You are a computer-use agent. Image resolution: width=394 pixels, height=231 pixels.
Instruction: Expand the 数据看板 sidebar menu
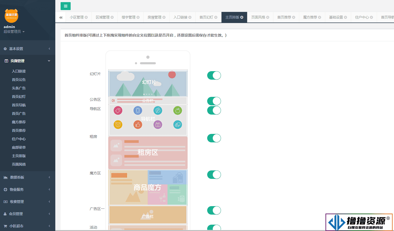[28, 177]
